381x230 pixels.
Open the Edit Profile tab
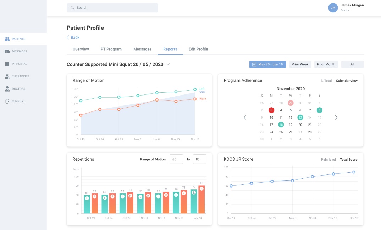click(x=198, y=49)
